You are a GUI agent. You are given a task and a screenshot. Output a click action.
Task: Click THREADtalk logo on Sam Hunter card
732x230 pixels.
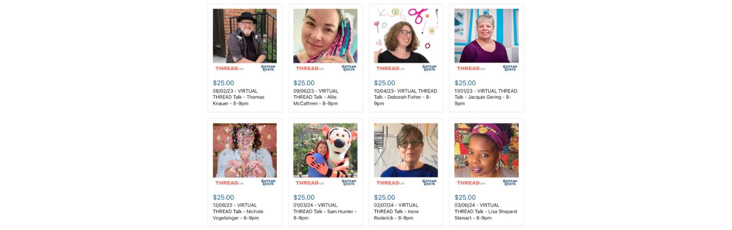[x=309, y=183]
